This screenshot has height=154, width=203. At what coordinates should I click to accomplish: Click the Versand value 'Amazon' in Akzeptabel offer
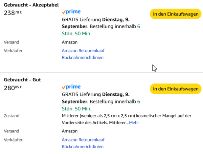70,42
